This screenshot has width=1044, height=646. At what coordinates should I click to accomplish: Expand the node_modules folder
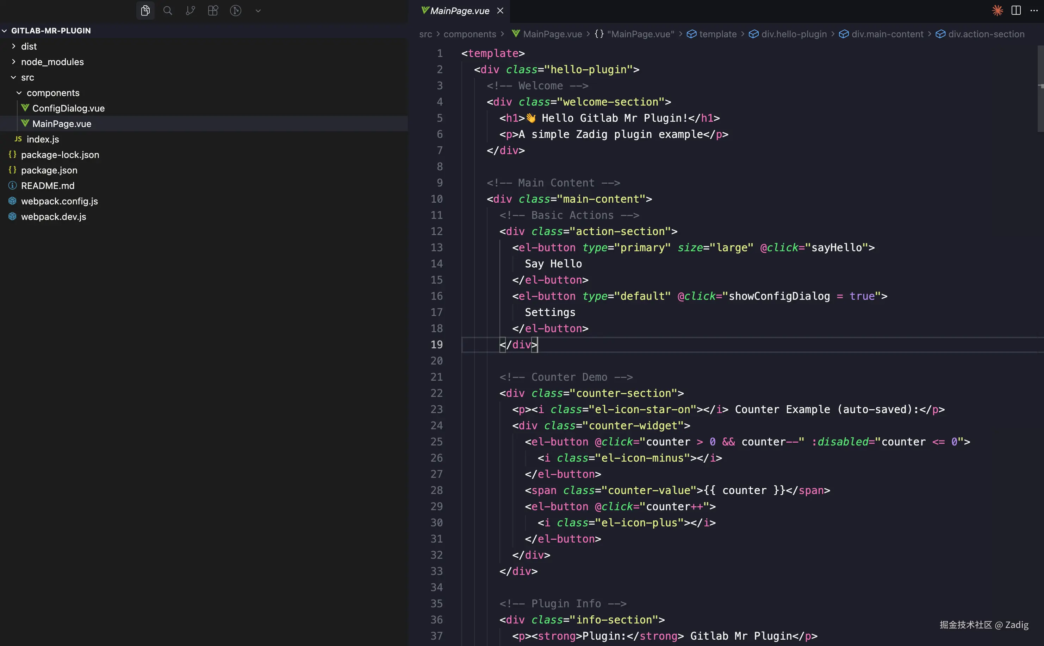[13, 62]
